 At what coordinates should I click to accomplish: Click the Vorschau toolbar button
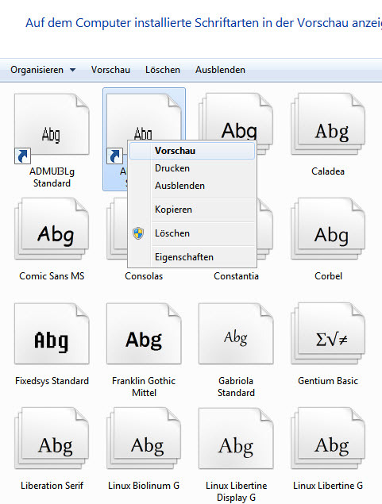coord(110,70)
